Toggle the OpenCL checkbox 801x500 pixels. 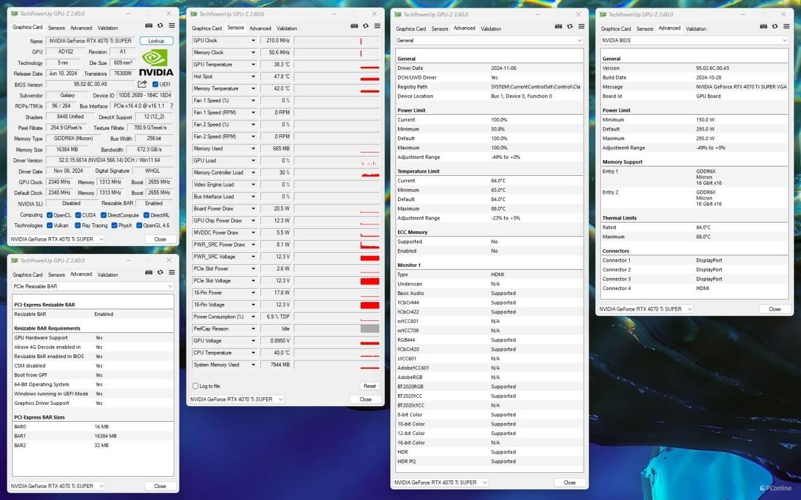point(50,215)
